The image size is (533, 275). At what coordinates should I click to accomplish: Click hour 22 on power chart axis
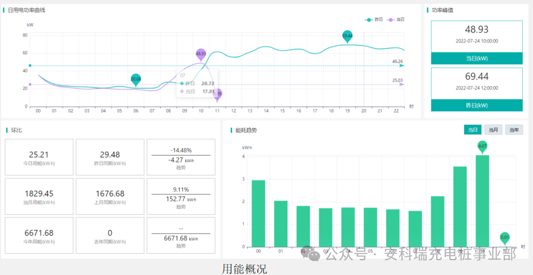[x=396, y=111]
